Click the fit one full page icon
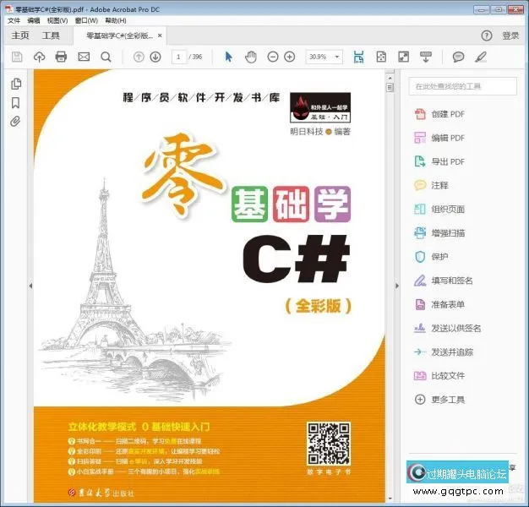Viewport: 529px width, 507px height. pyautogui.click(x=381, y=57)
